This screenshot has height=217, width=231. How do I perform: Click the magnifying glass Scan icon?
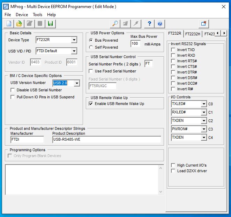(114, 24)
